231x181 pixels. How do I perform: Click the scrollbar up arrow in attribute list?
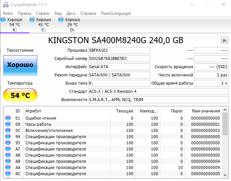[x=225, y=110]
